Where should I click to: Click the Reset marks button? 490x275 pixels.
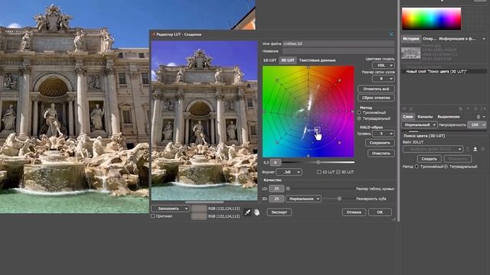376,98
